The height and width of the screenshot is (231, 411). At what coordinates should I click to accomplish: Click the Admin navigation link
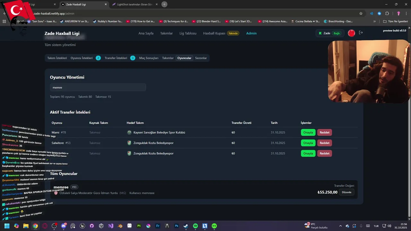pyautogui.click(x=251, y=33)
